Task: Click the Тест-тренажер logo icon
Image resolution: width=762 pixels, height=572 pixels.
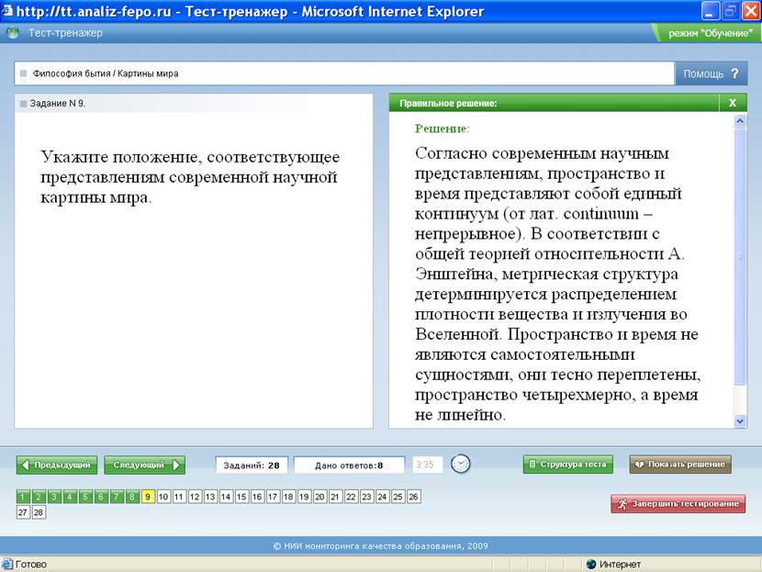Action: [13, 33]
